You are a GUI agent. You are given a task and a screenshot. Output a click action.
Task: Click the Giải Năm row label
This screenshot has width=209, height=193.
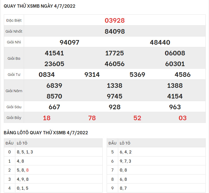14,91
